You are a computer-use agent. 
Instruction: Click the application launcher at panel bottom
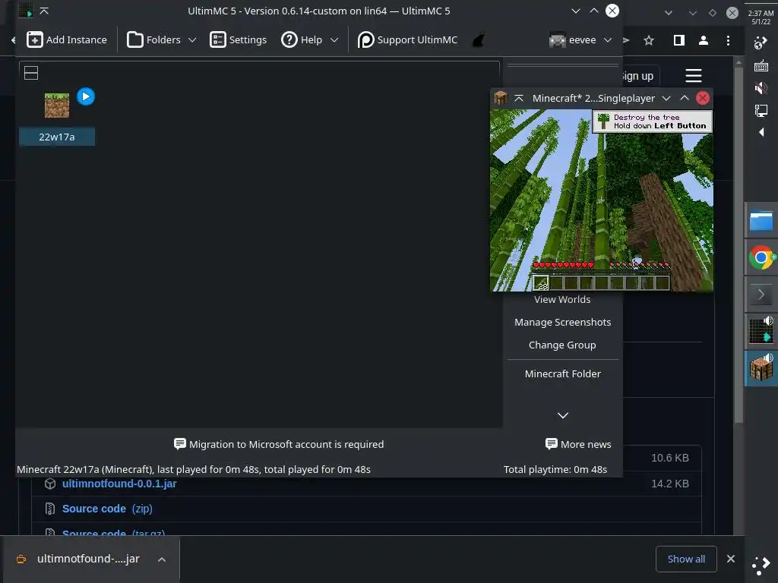(x=761, y=565)
